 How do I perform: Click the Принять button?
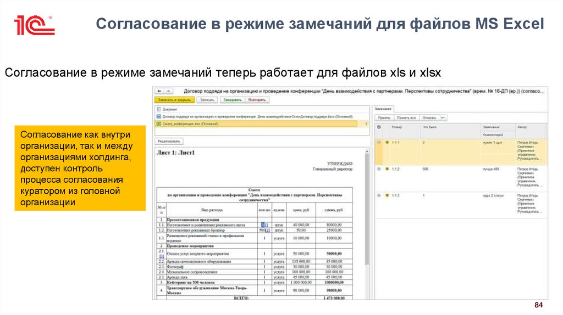coord(384,117)
